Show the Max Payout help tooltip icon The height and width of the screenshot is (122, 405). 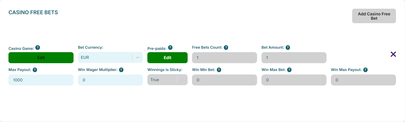point(35,70)
